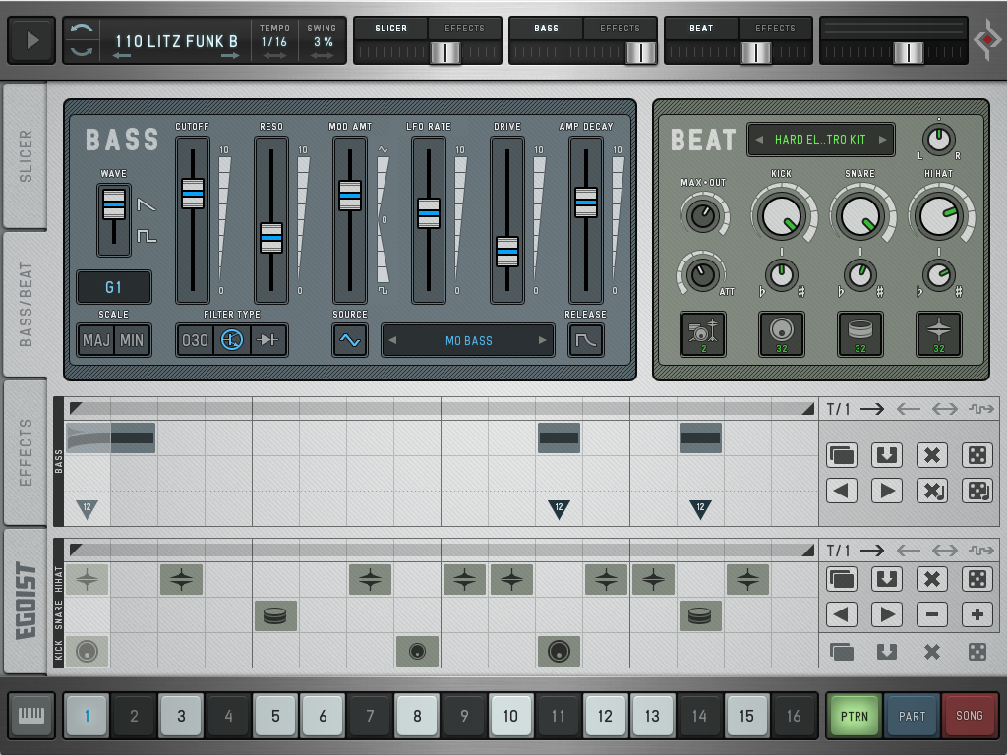Copy the bass sequencer pattern
Image resolution: width=1007 pixels, height=755 pixels.
tap(842, 455)
